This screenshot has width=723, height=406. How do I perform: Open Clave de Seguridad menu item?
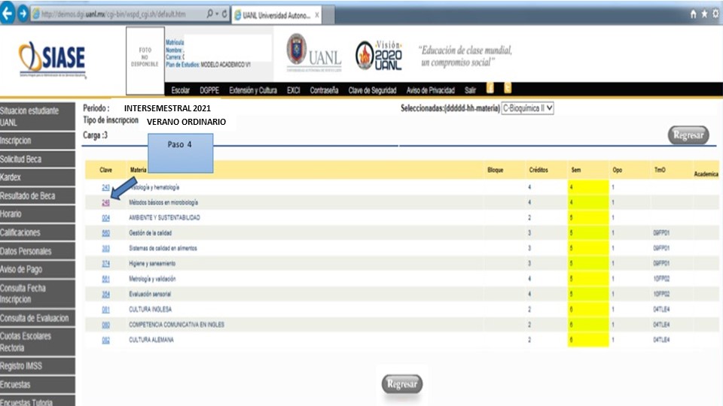372,90
